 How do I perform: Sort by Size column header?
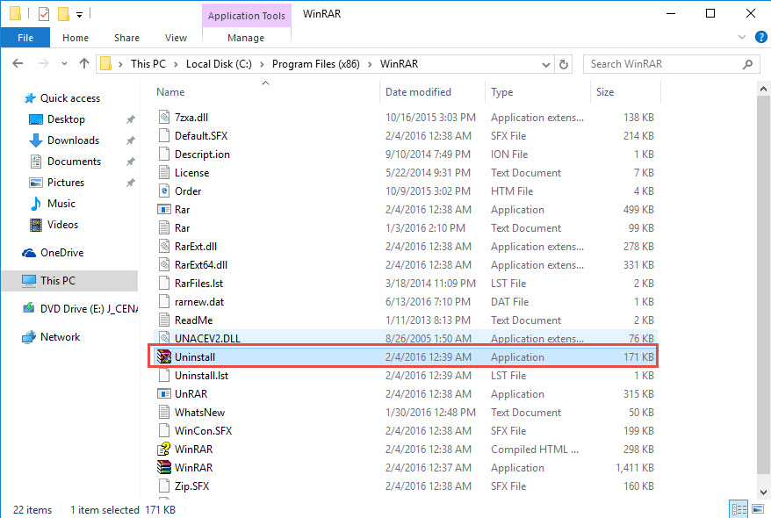pos(605,92)
